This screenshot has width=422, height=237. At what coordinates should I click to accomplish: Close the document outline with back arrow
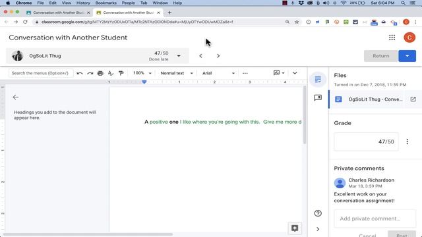pyautogui.click(x=16, y=97)
